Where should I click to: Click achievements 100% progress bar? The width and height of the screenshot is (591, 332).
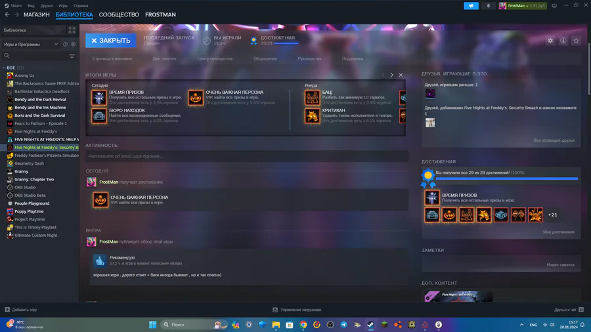pyautogui.click(x=506, y=178)
